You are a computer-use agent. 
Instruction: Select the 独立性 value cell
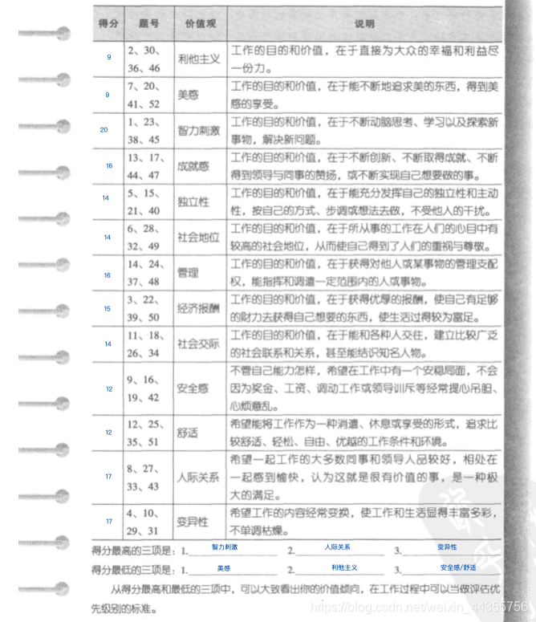[193, 201]
